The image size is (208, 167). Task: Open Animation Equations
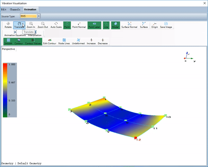point(15,33)
